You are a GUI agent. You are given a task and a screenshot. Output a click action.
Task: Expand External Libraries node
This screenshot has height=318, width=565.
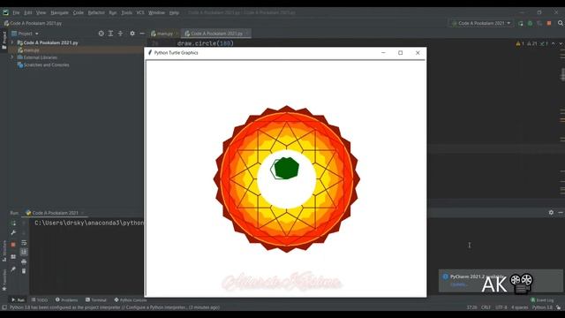click(x=11, y=57)
